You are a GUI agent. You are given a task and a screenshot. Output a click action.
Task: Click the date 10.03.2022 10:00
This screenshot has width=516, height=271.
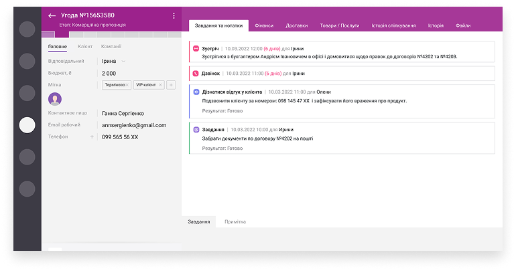[249, 130]
